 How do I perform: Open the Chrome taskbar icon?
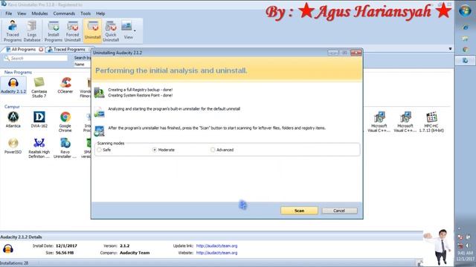(465, 50)
